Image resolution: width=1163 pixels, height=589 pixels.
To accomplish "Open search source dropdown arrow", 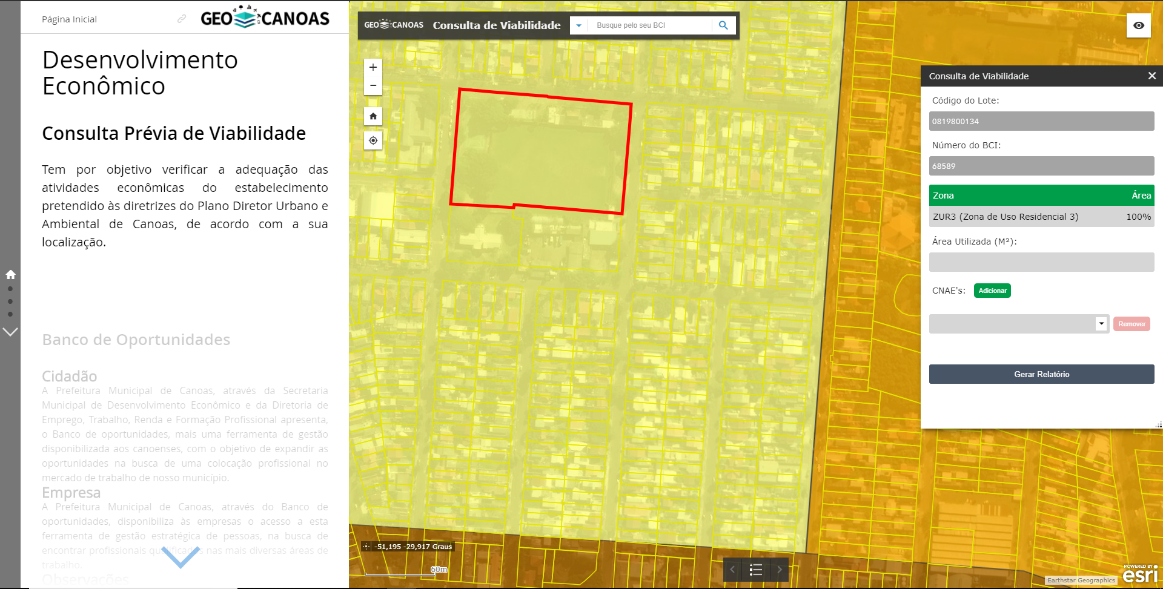I will click(578, 25).
